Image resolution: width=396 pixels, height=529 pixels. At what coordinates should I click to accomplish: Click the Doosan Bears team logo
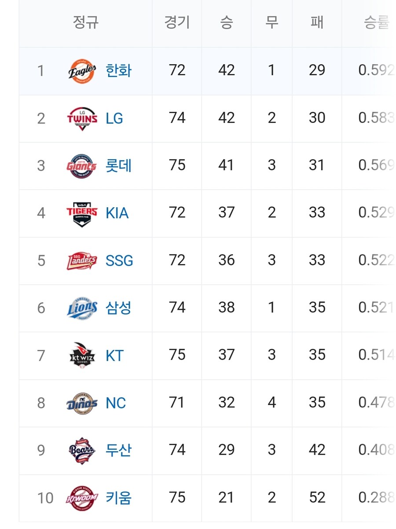pos(82,451)
